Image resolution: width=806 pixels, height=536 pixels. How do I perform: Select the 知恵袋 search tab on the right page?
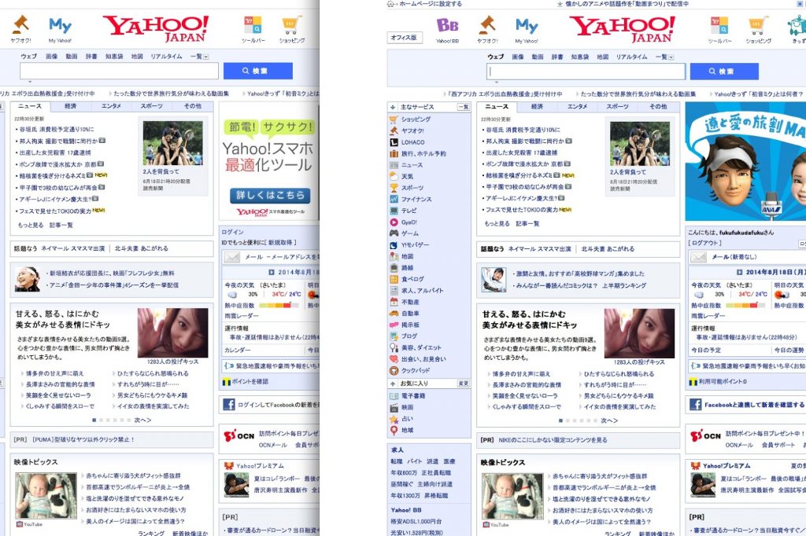(580, 57)
